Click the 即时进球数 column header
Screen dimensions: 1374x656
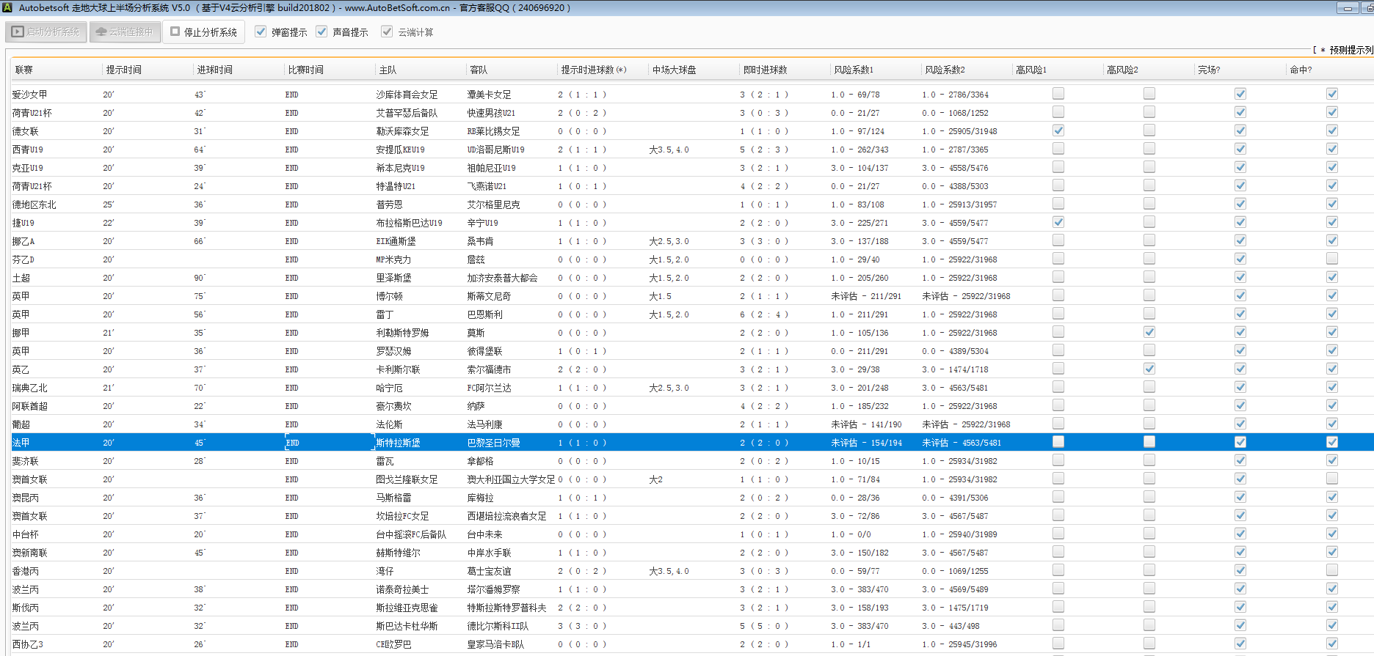(765, 70)
